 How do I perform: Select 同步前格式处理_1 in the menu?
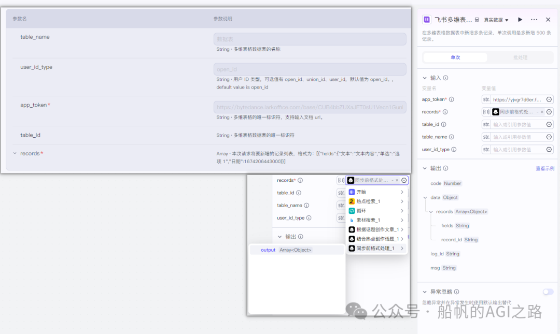point(376,249)
